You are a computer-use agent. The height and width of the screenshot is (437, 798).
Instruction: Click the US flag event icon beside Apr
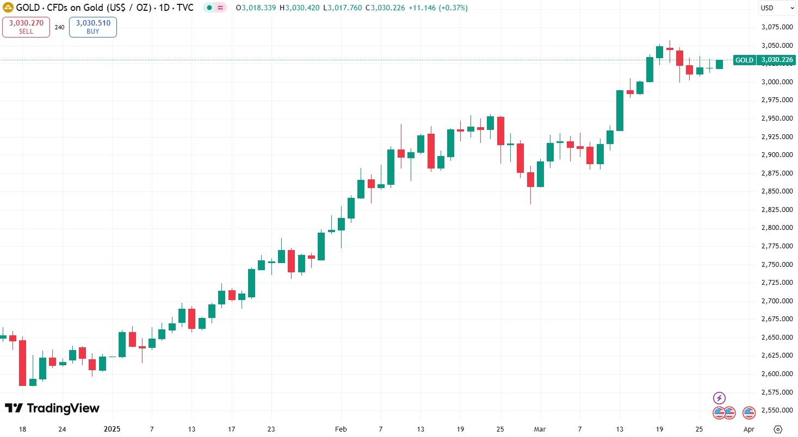748,413
